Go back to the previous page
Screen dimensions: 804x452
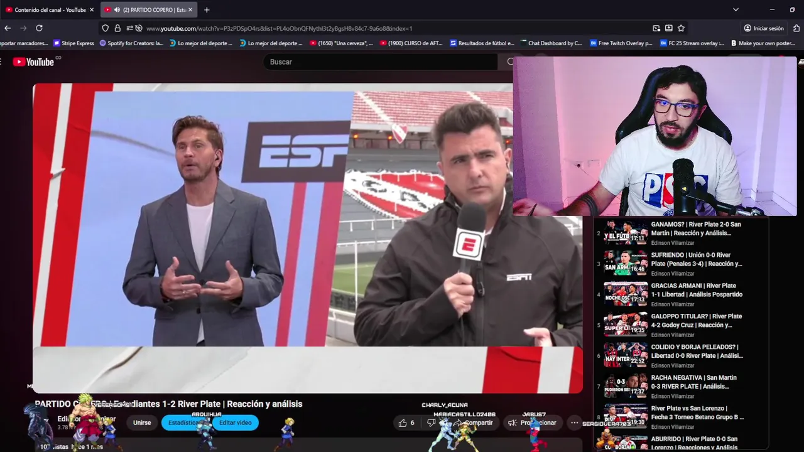point(8,28)
